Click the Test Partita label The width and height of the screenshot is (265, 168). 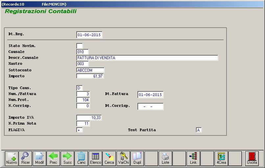click(142, 130)
